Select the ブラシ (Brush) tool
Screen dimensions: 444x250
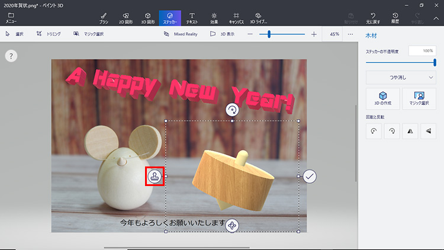point(104,17)
